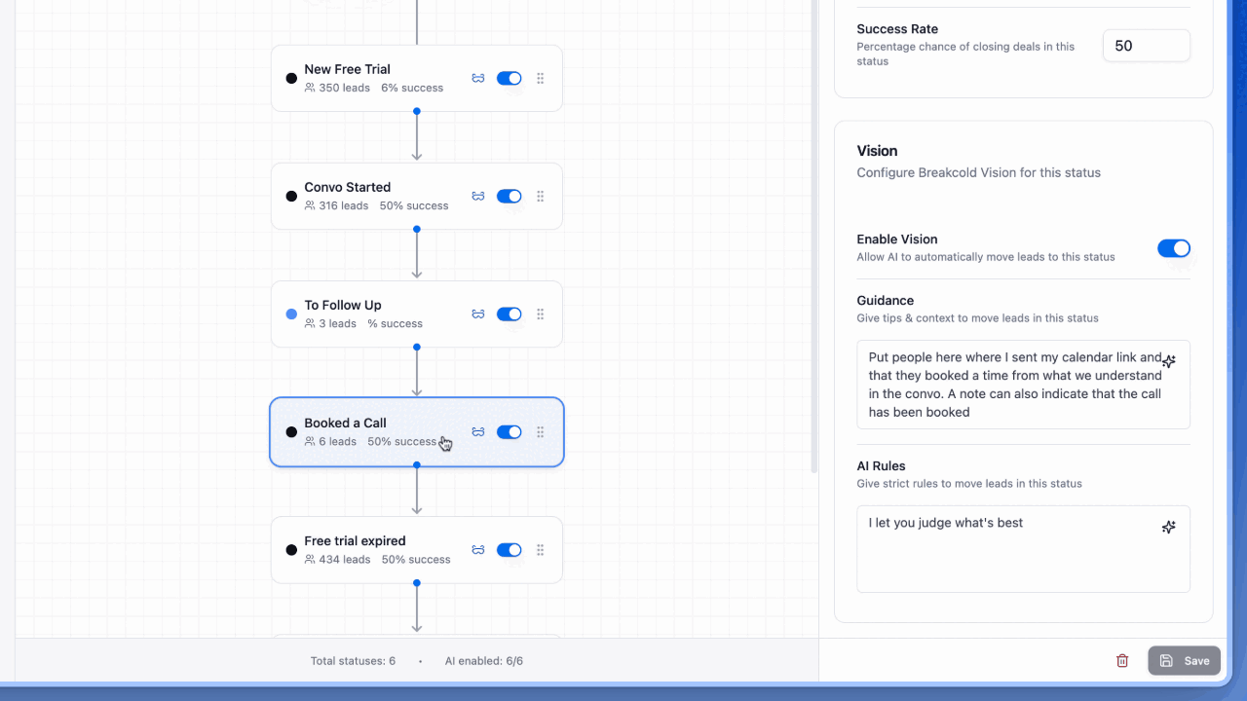This screenshot has height=701, width=1247.
Task: Click the '316 leads' count
Action: pyautogui.click(x=344, y=205)
